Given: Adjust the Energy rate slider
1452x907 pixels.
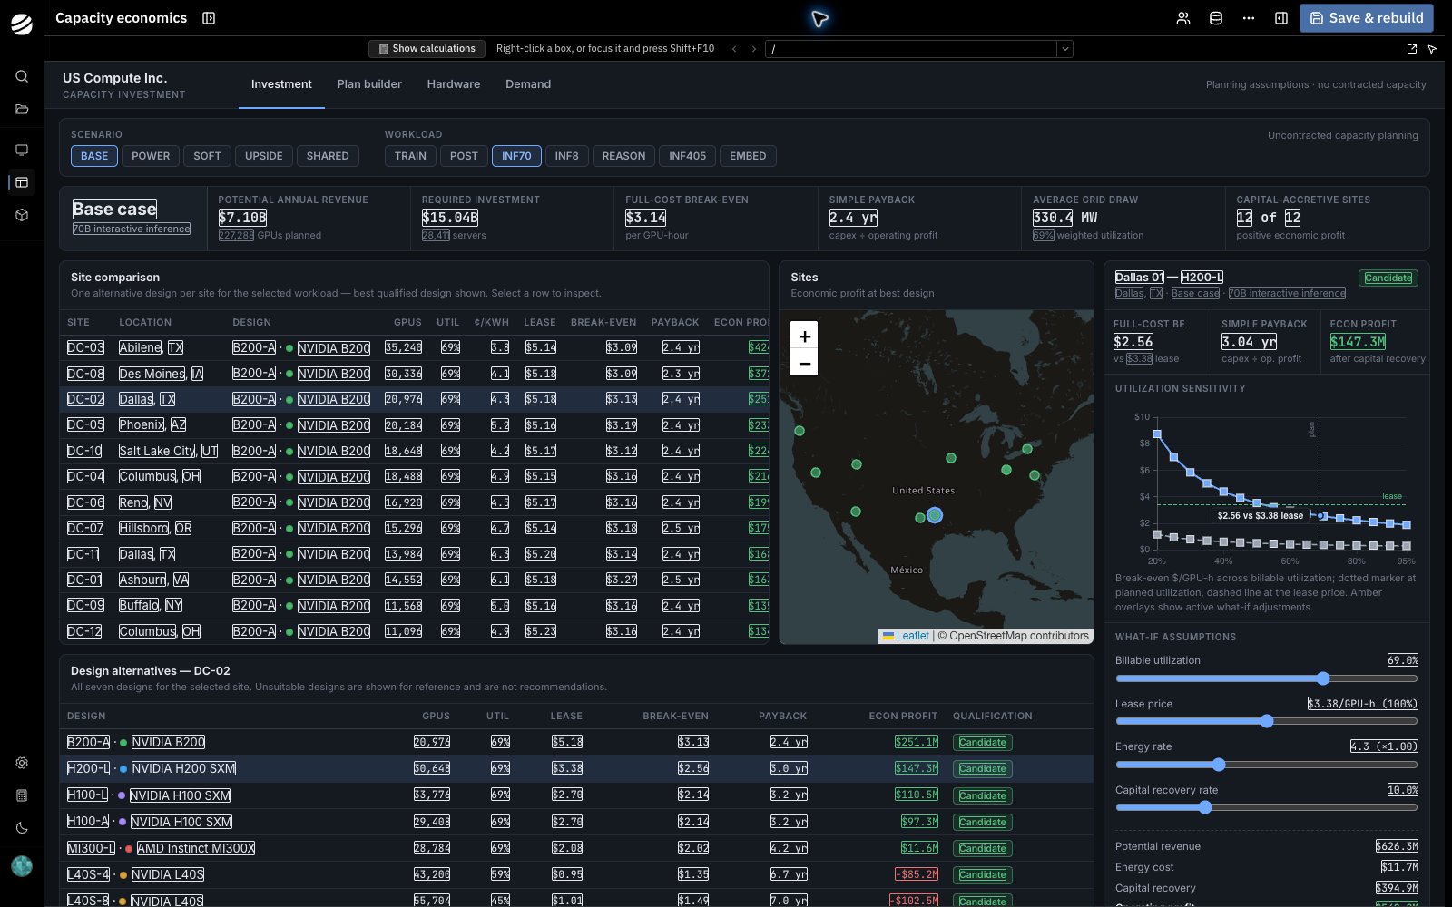Looking at the screenshot, I should click(x=1266, y=765).
